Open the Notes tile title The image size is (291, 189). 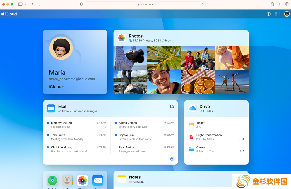(x=135, y=177)
